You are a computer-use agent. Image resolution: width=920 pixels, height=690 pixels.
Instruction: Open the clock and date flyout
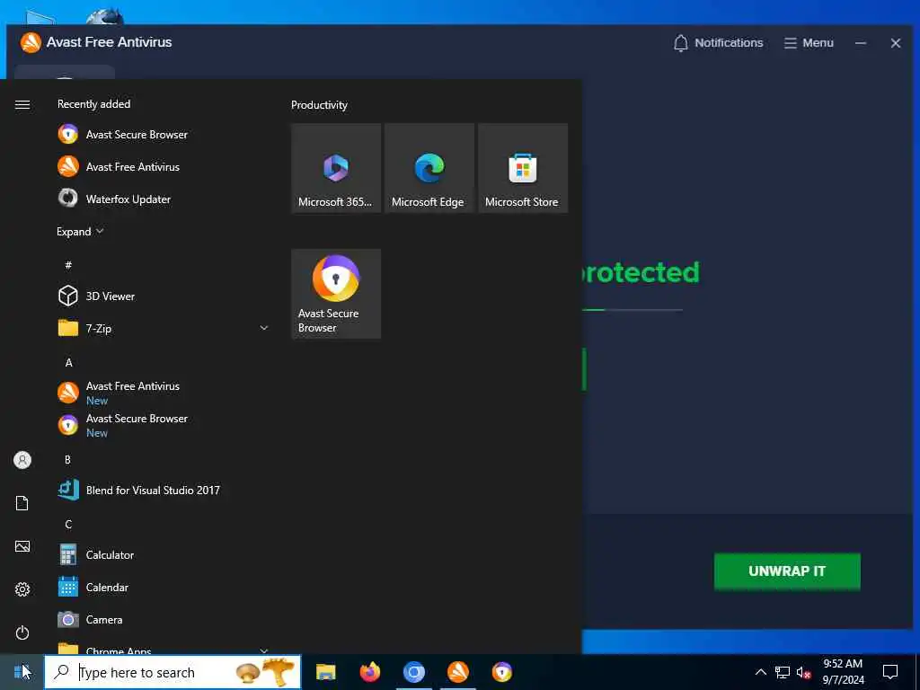pyautogui.click(x=843, y=672)
